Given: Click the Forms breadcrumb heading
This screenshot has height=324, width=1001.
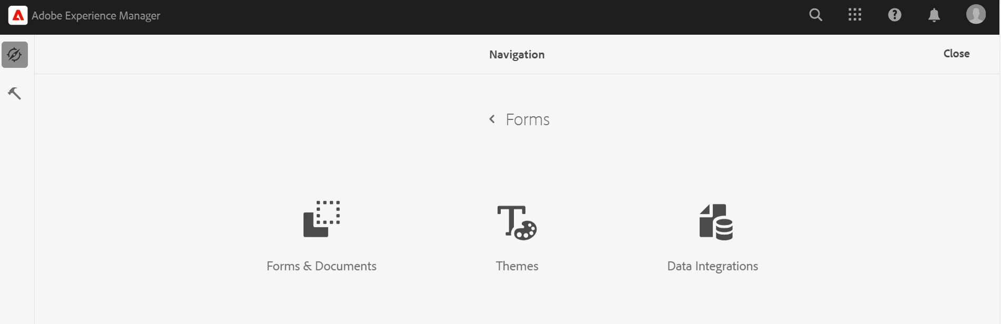Looking at the screenshot, I should coord(528,120).
